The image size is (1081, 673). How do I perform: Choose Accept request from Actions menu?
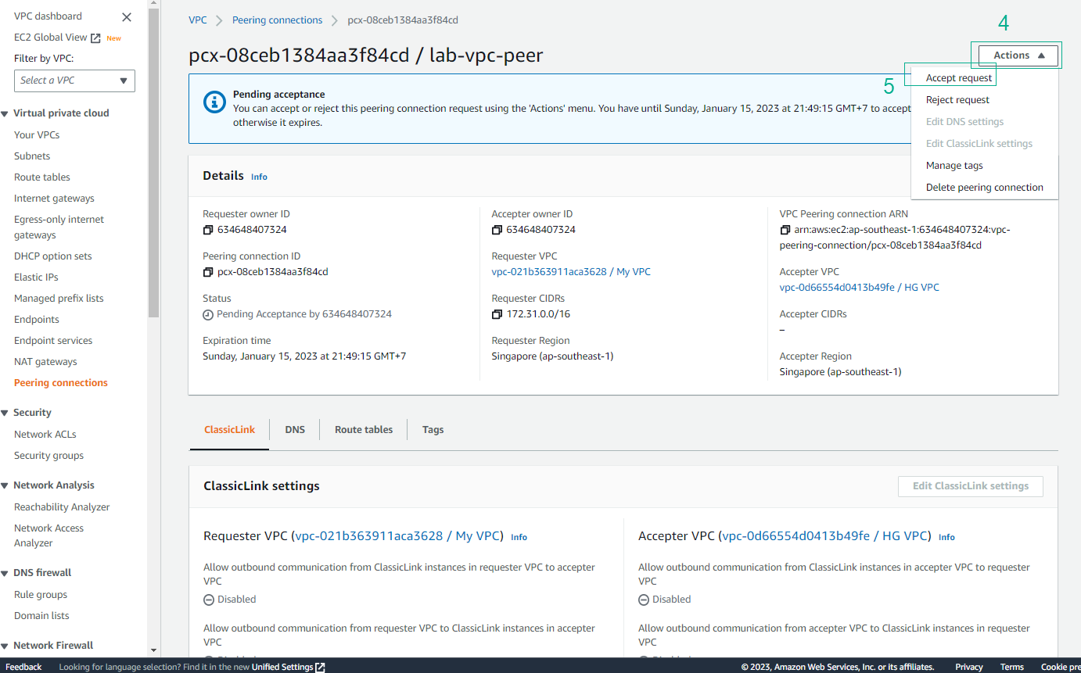958,78
